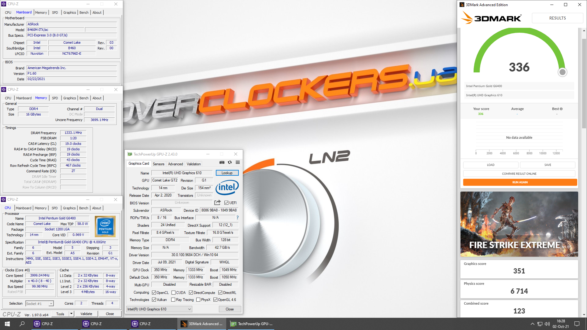Image resolution: width=587 pixels, height=330 pixels.
Task: Open Bench tab in bottom CPU-Z window
Action: 84,208
